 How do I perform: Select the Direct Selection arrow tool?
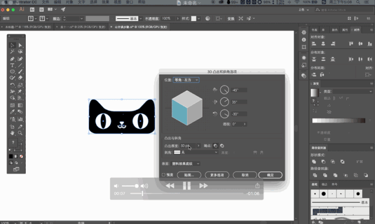tap(20, 45)
